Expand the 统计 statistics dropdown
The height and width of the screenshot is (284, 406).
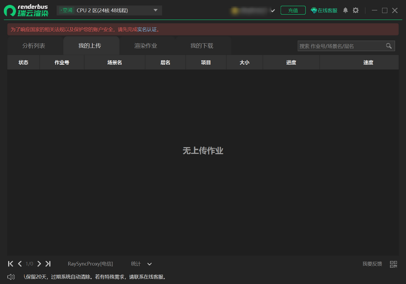coord(149,264)
